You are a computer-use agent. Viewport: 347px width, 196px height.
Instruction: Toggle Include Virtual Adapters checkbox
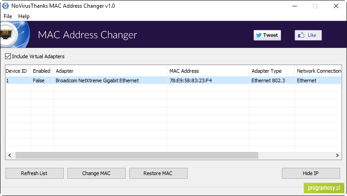[8, 56]
